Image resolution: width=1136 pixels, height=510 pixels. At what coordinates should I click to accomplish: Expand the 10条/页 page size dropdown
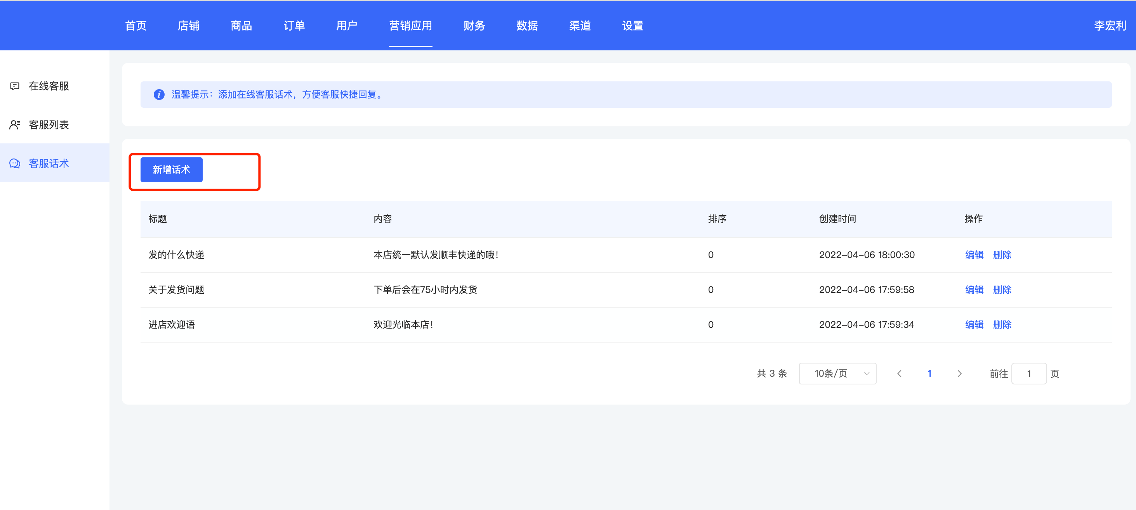click(x=837, y=374)
